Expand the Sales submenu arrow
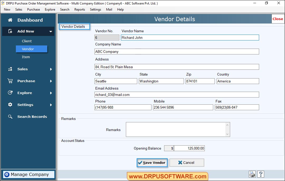The image size is (285, 181). tap(51, 69)
